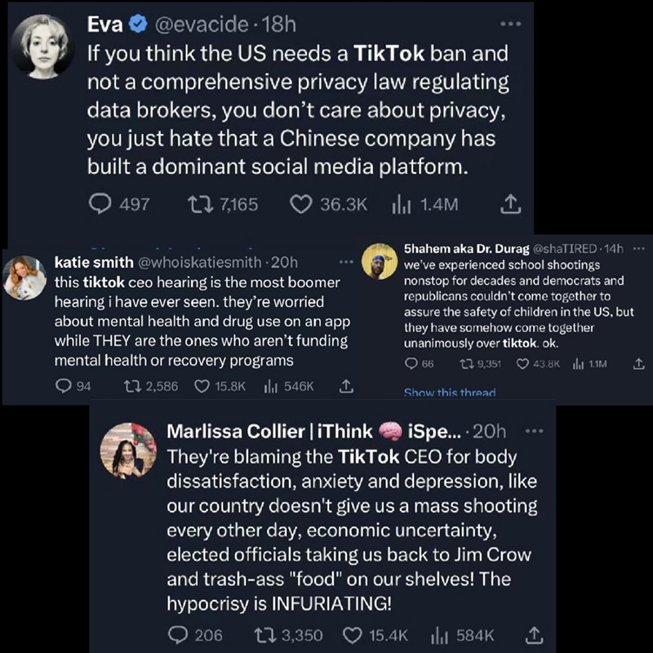Share Marlissa Collier's tweet
The width and height of the screenshot is (653, 653).
(x=535, y=634)
